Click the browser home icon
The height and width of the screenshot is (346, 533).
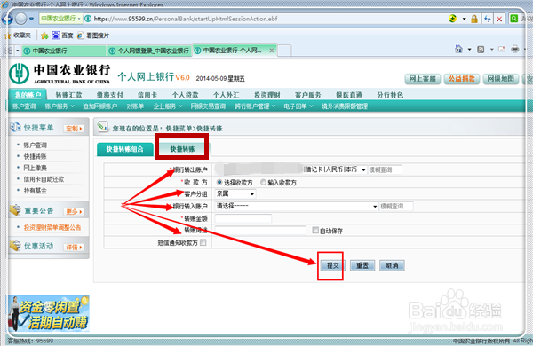point(458,49)
